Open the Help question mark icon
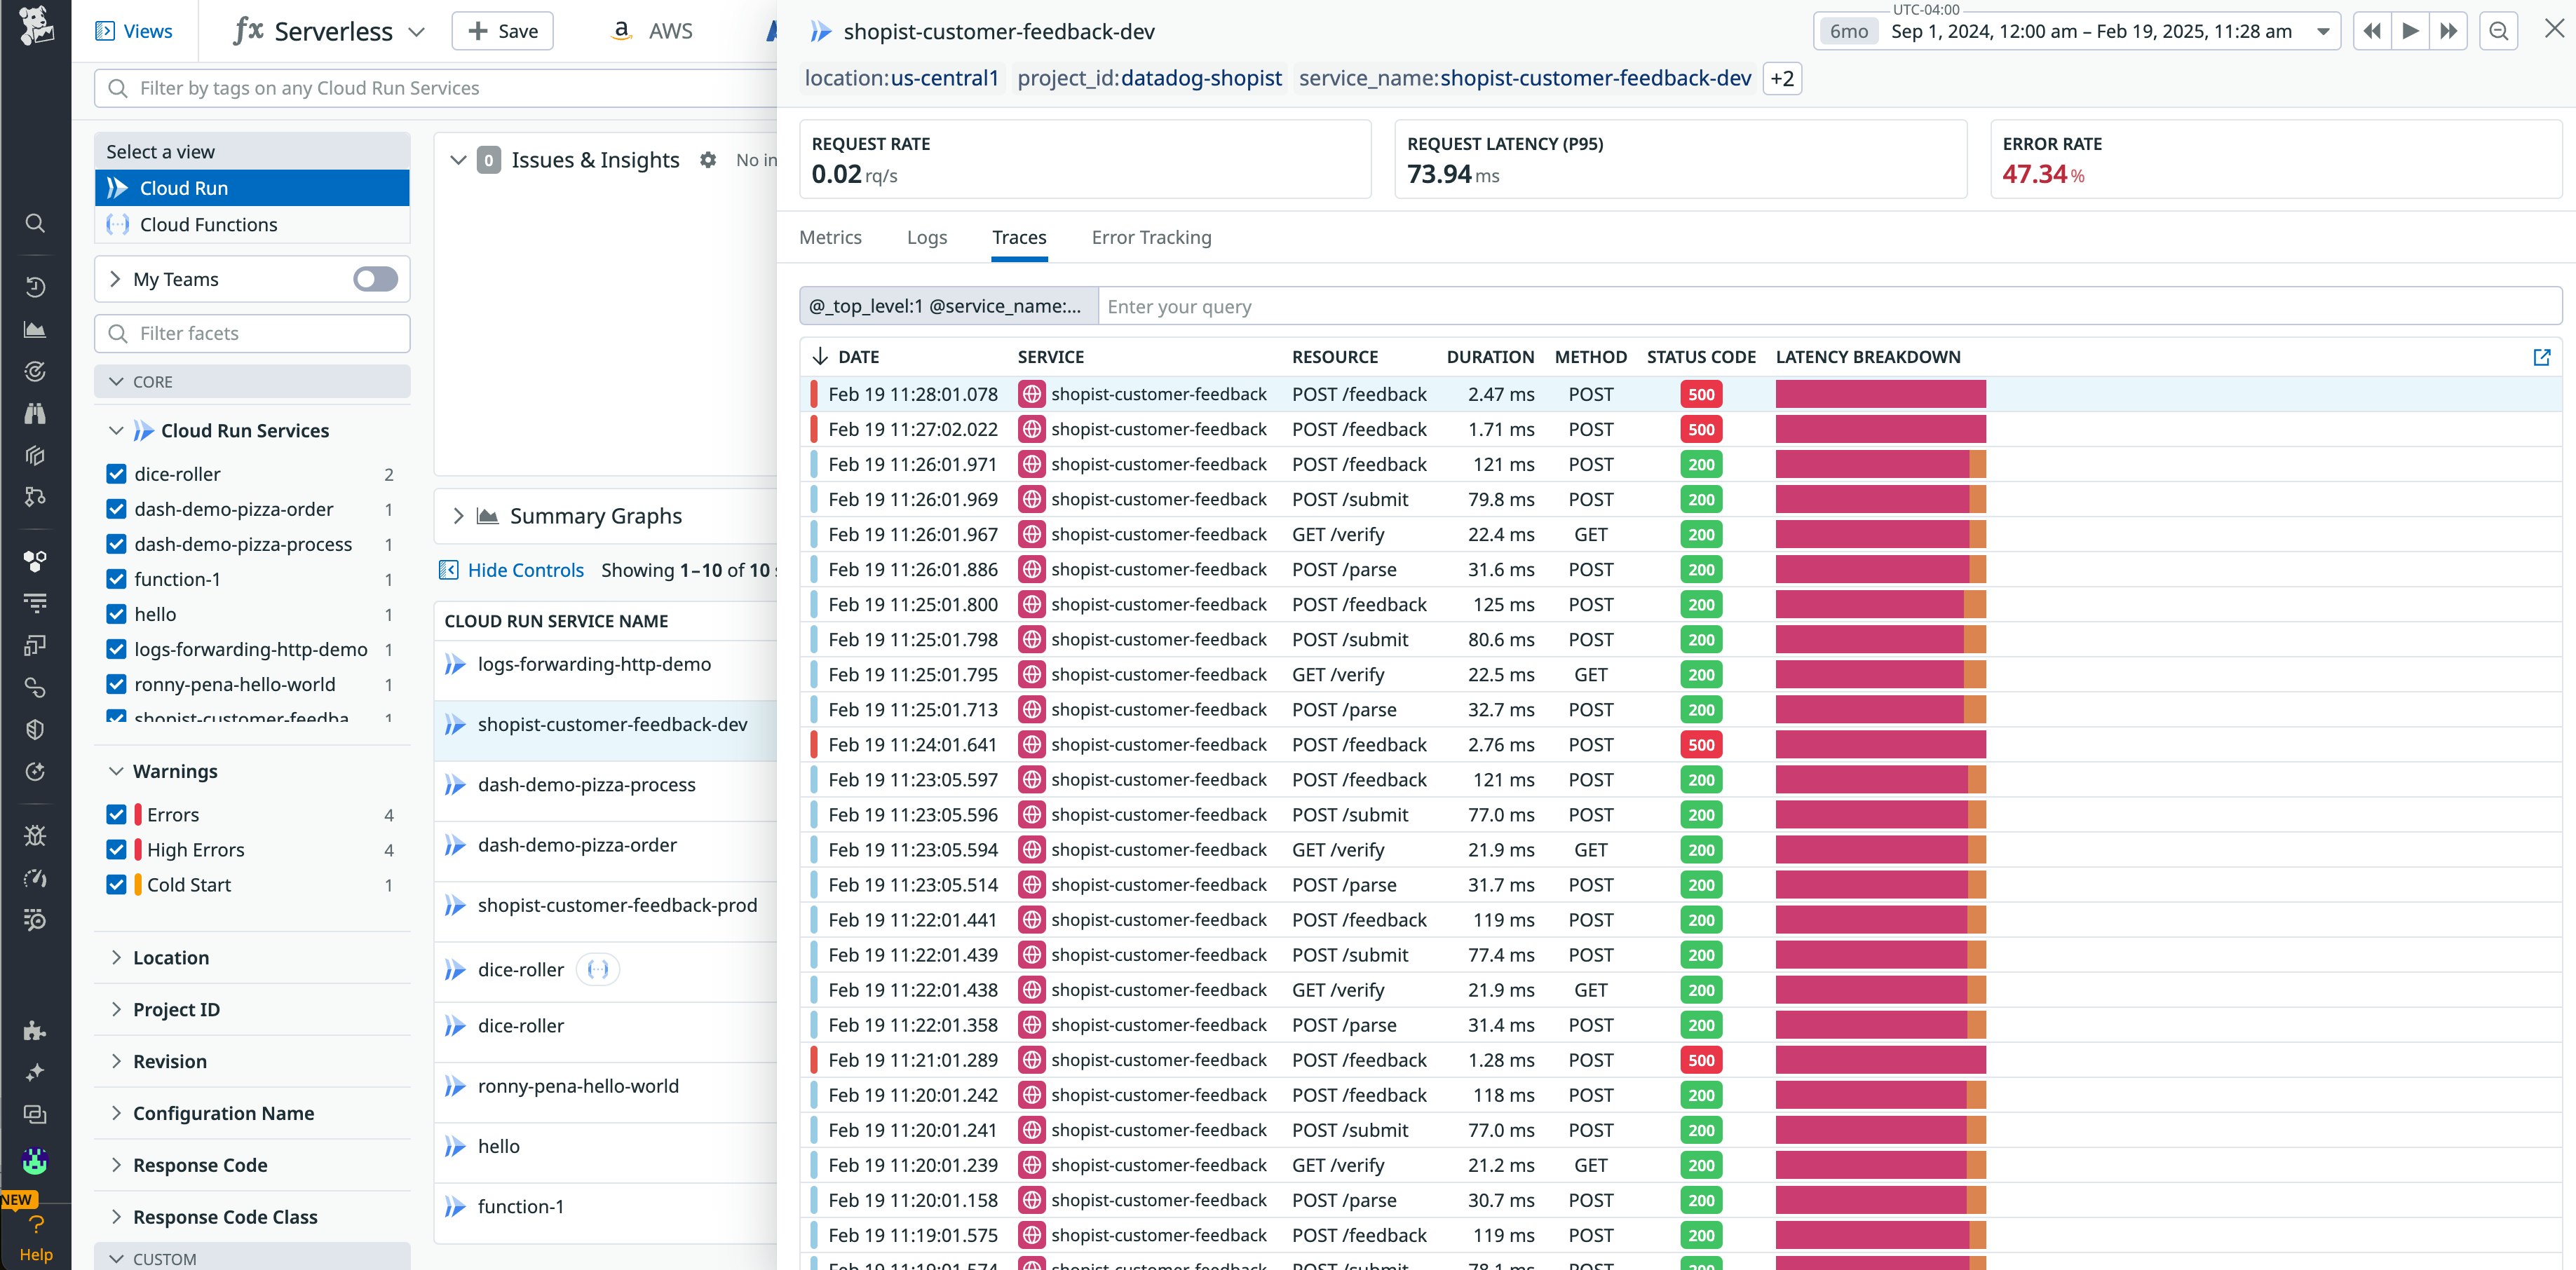This screenshot has height=1270, width=2576. [x=36, y=1226]
